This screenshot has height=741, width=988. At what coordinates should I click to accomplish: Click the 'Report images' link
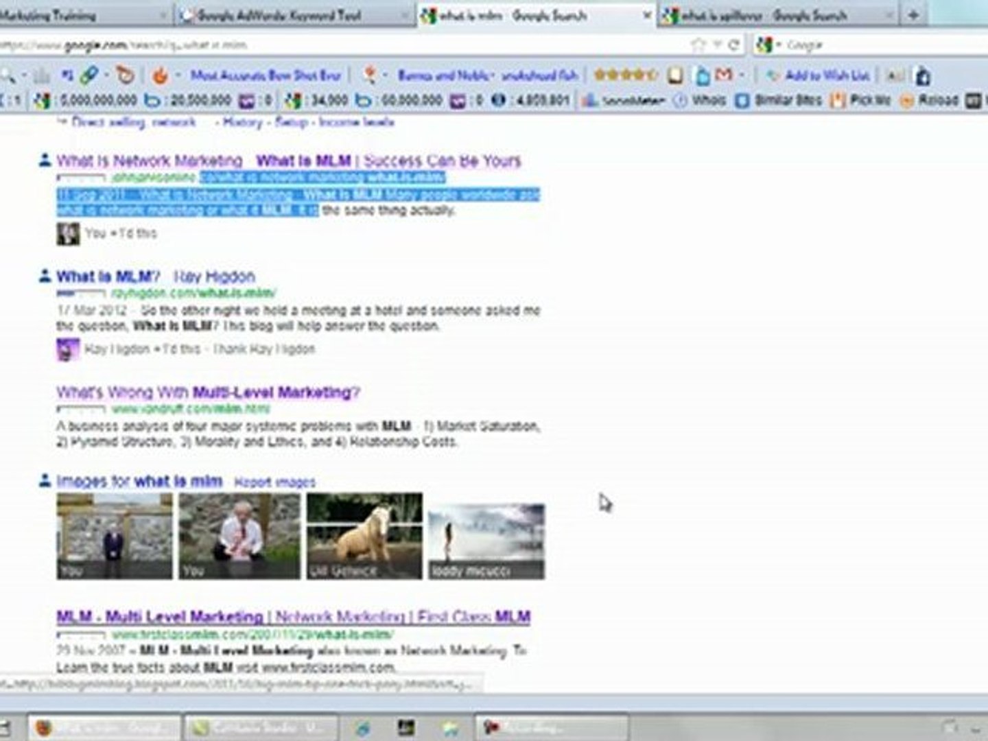tap(274, 482)
